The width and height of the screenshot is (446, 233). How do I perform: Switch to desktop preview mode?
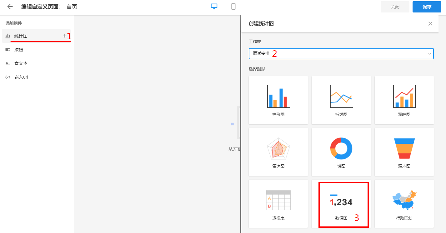[x=214, y=7]
